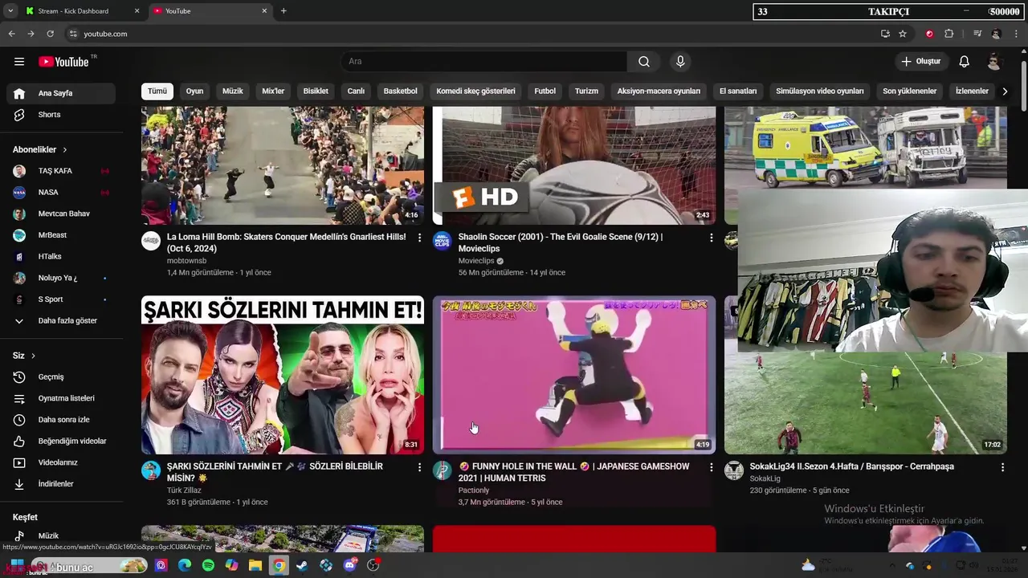This screenshot has width=1028, height=578.
Task: Open Oynatma listeleri in sidebar
Action: click(x=62, y=398)
